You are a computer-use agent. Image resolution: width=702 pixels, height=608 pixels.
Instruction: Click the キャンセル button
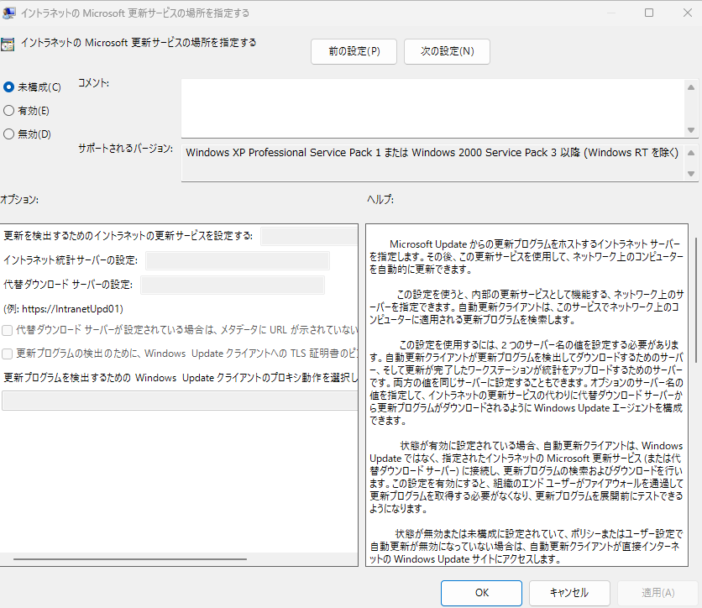tap(569, 593)
